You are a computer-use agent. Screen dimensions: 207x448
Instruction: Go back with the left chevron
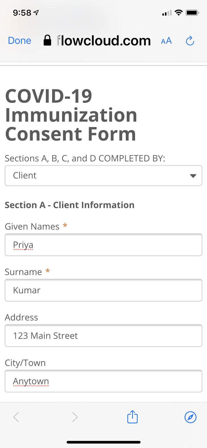click(x=16, y=417)
